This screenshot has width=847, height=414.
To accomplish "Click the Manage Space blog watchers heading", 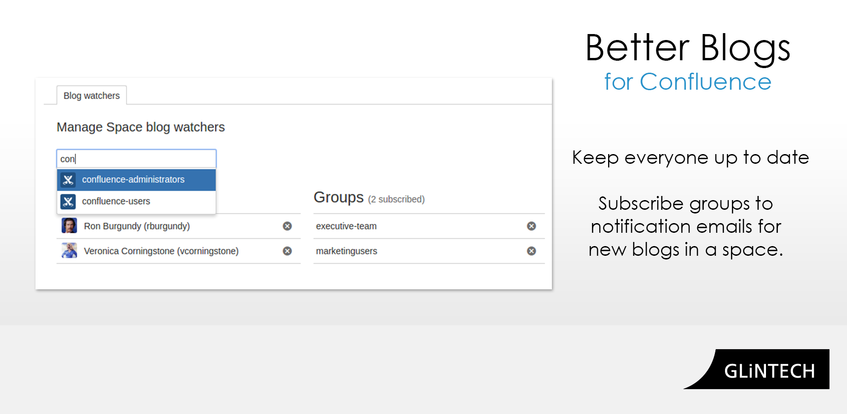I will coord(140,127).
